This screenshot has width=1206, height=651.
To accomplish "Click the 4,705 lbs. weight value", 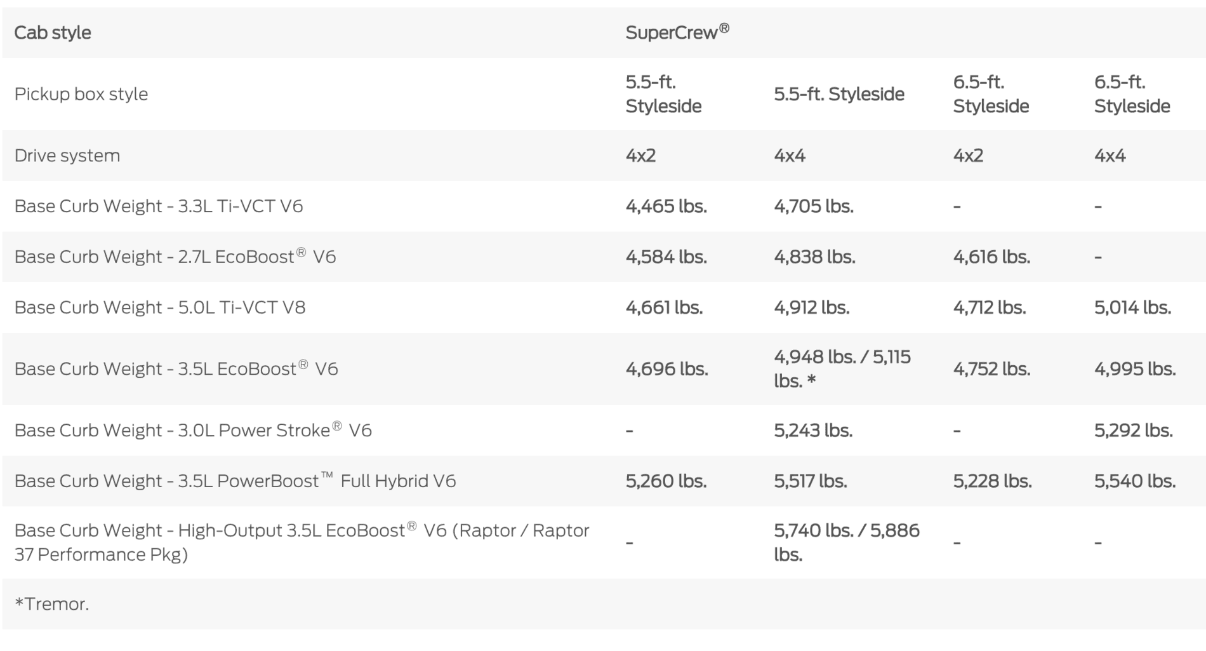I will (x=813, y=206).
